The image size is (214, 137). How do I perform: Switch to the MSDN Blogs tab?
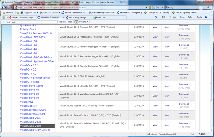79,17
